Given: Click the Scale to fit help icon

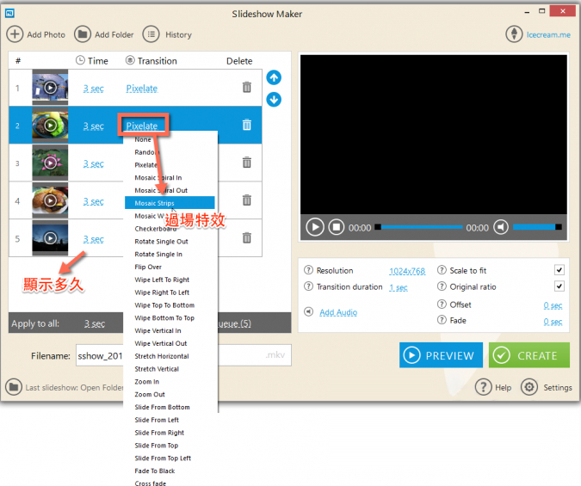Looking at the screenshot, I should tap(442, 270).
